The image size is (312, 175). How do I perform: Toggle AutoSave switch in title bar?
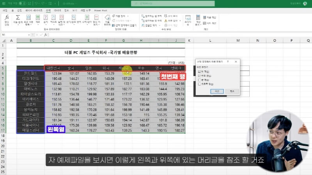22,4
